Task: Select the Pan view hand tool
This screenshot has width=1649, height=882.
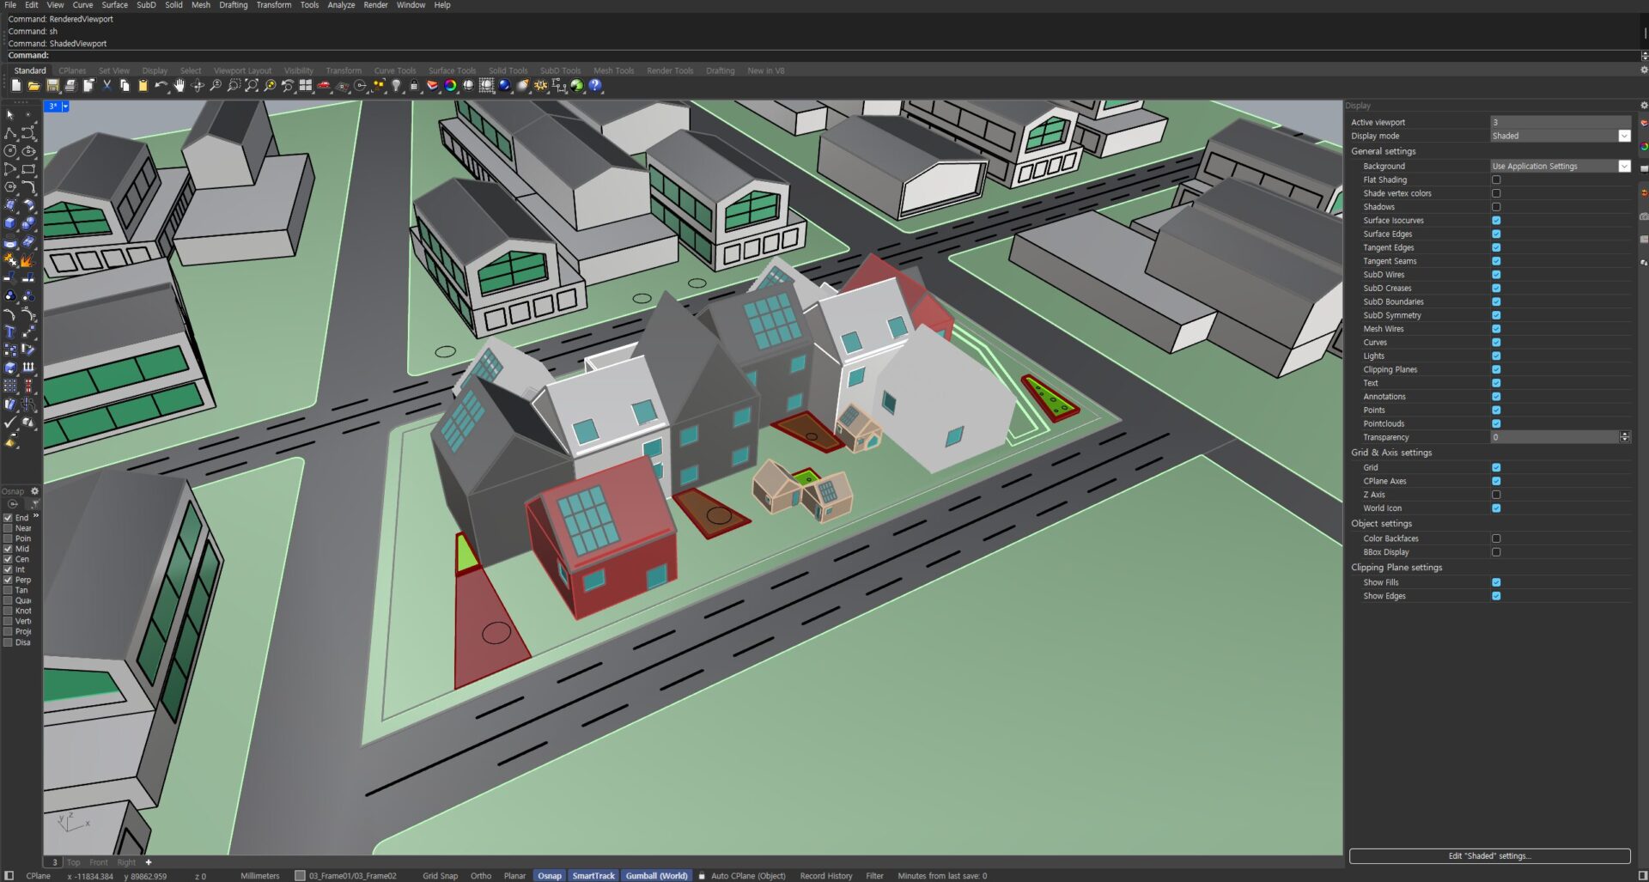Action: coord(180,86)
